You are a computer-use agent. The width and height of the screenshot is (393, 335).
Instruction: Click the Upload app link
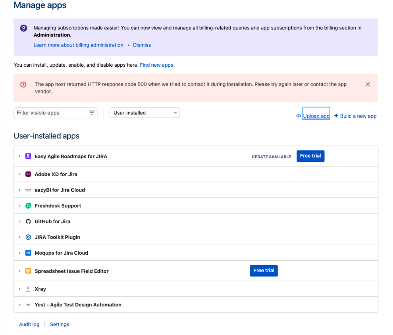(316, 116)
